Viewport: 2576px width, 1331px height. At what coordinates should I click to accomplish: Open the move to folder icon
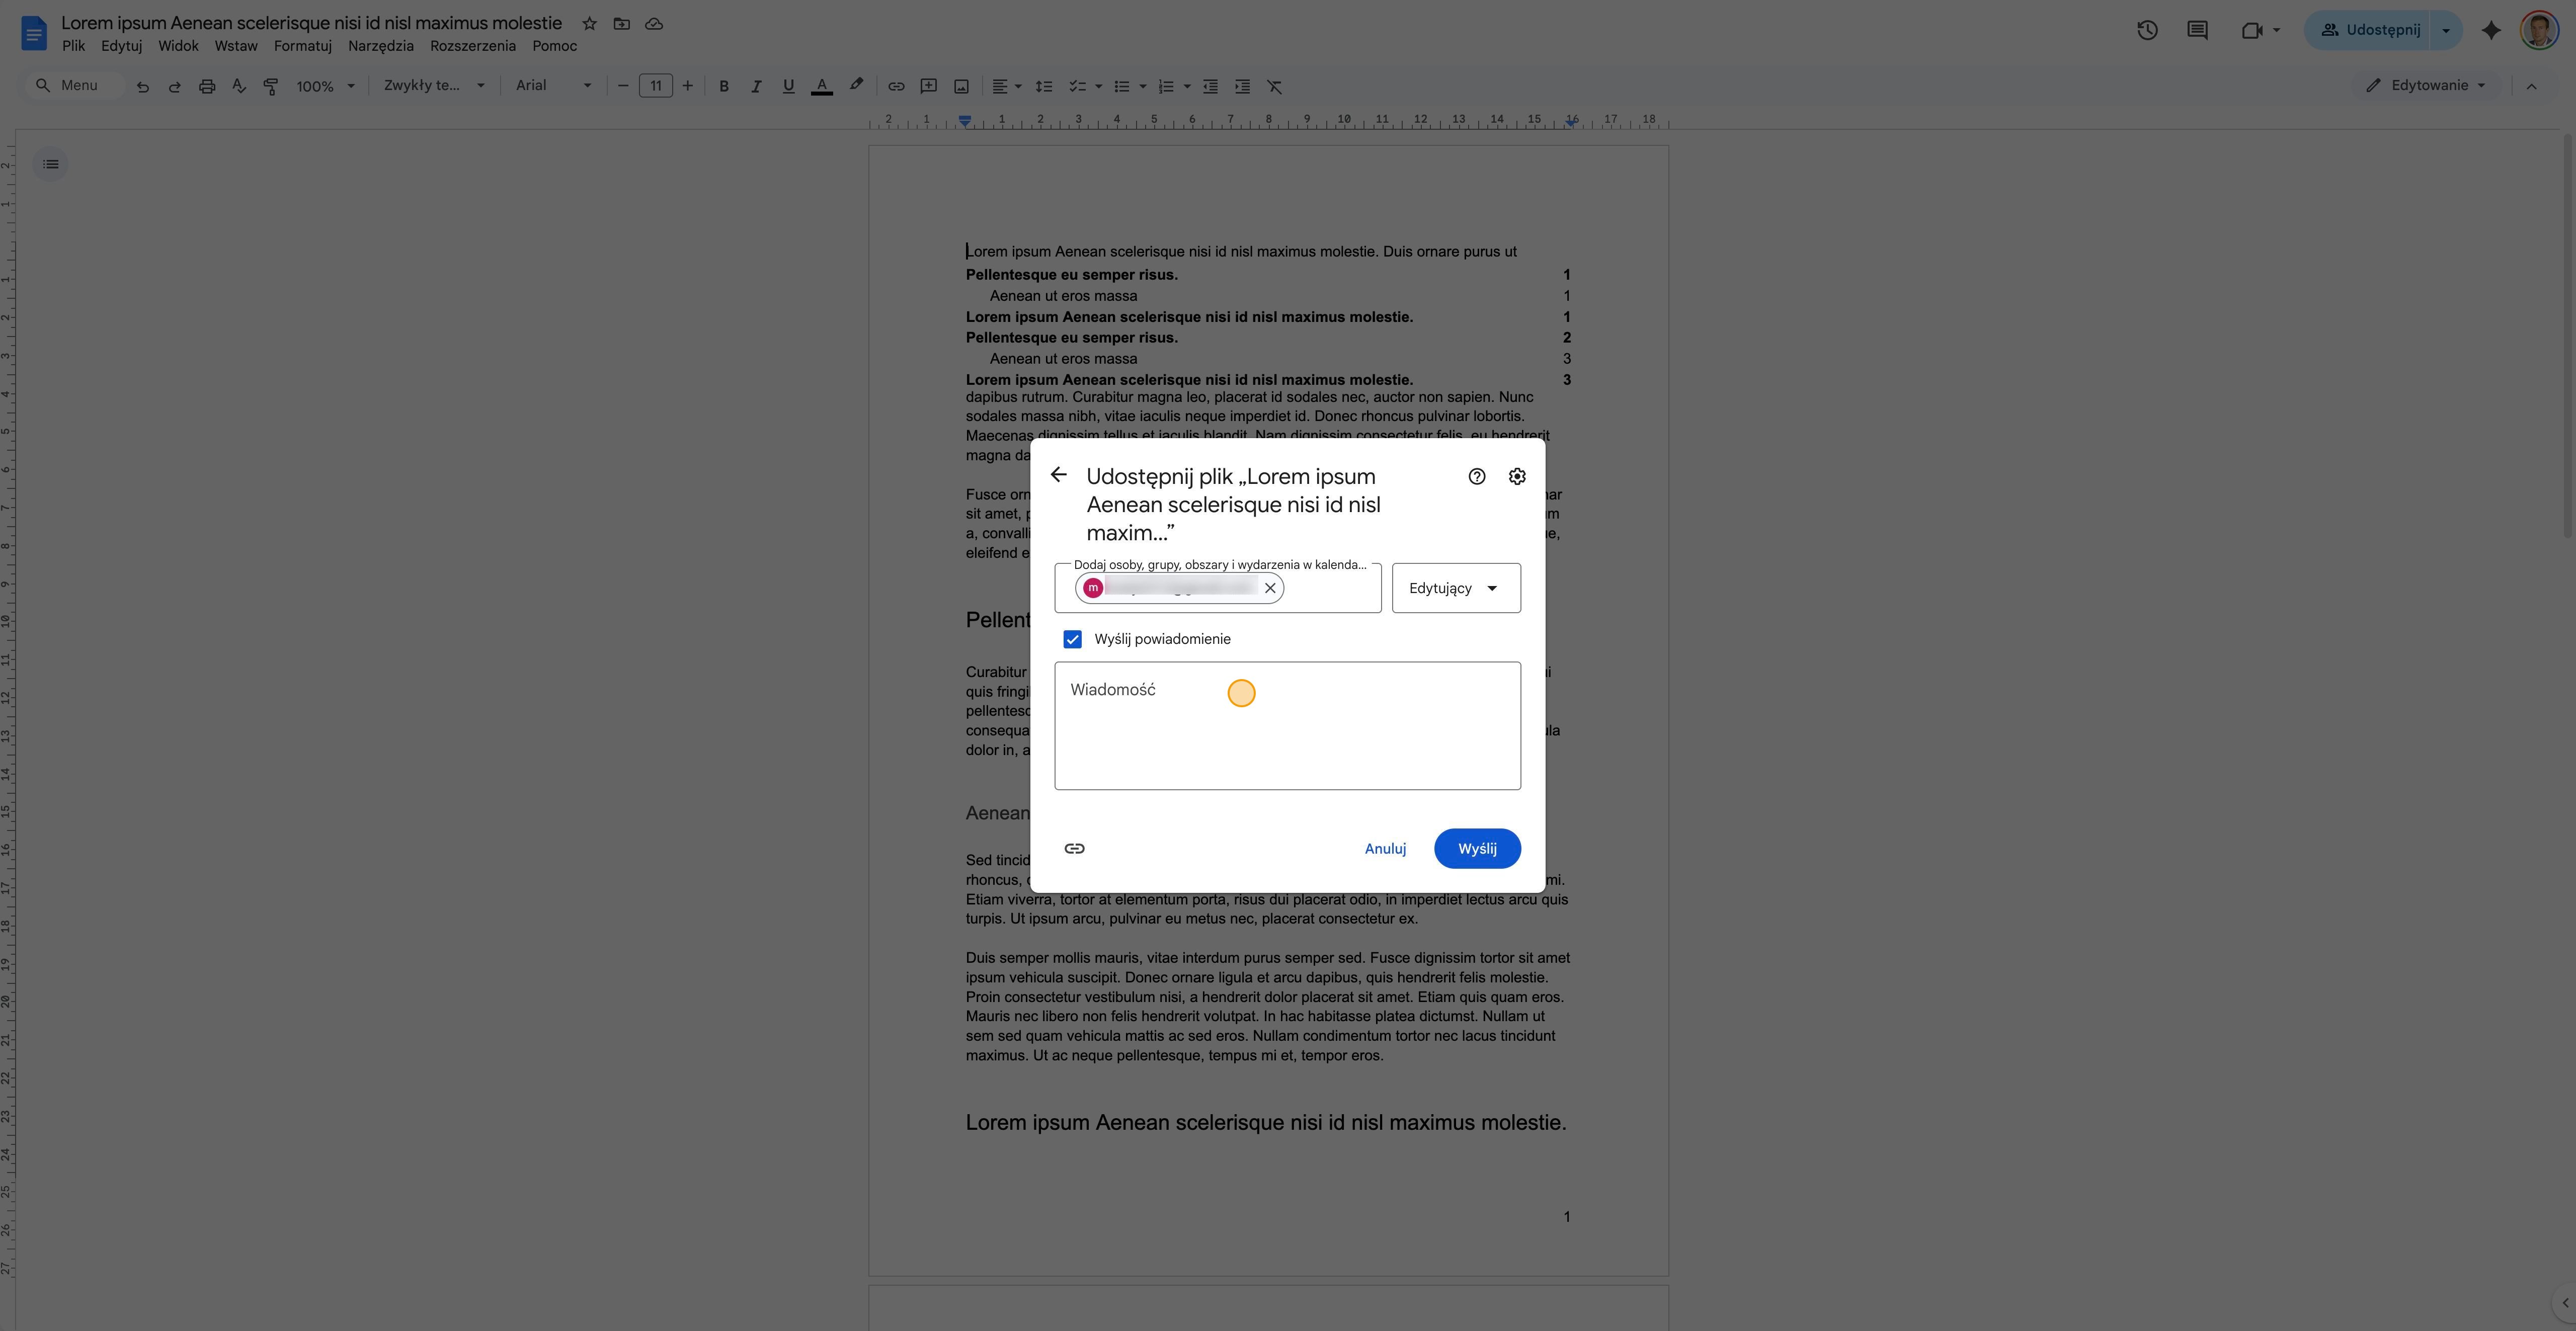[x=621, y=23]
